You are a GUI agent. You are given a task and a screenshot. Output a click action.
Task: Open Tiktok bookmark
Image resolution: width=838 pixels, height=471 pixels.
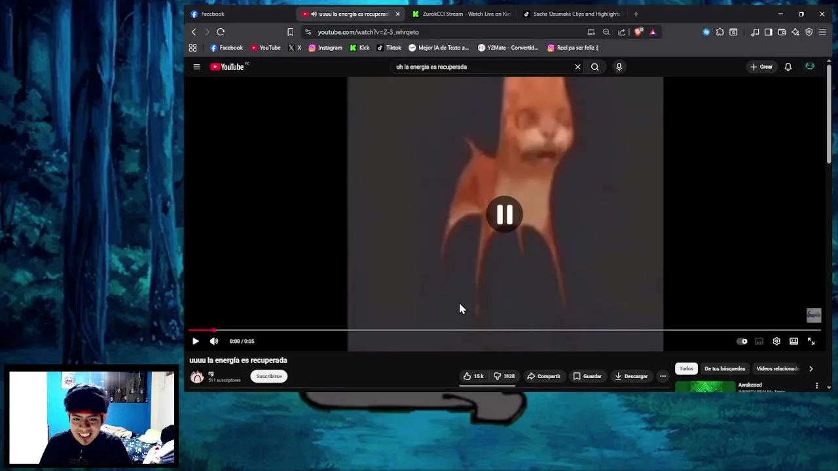[x=389, y=48]
